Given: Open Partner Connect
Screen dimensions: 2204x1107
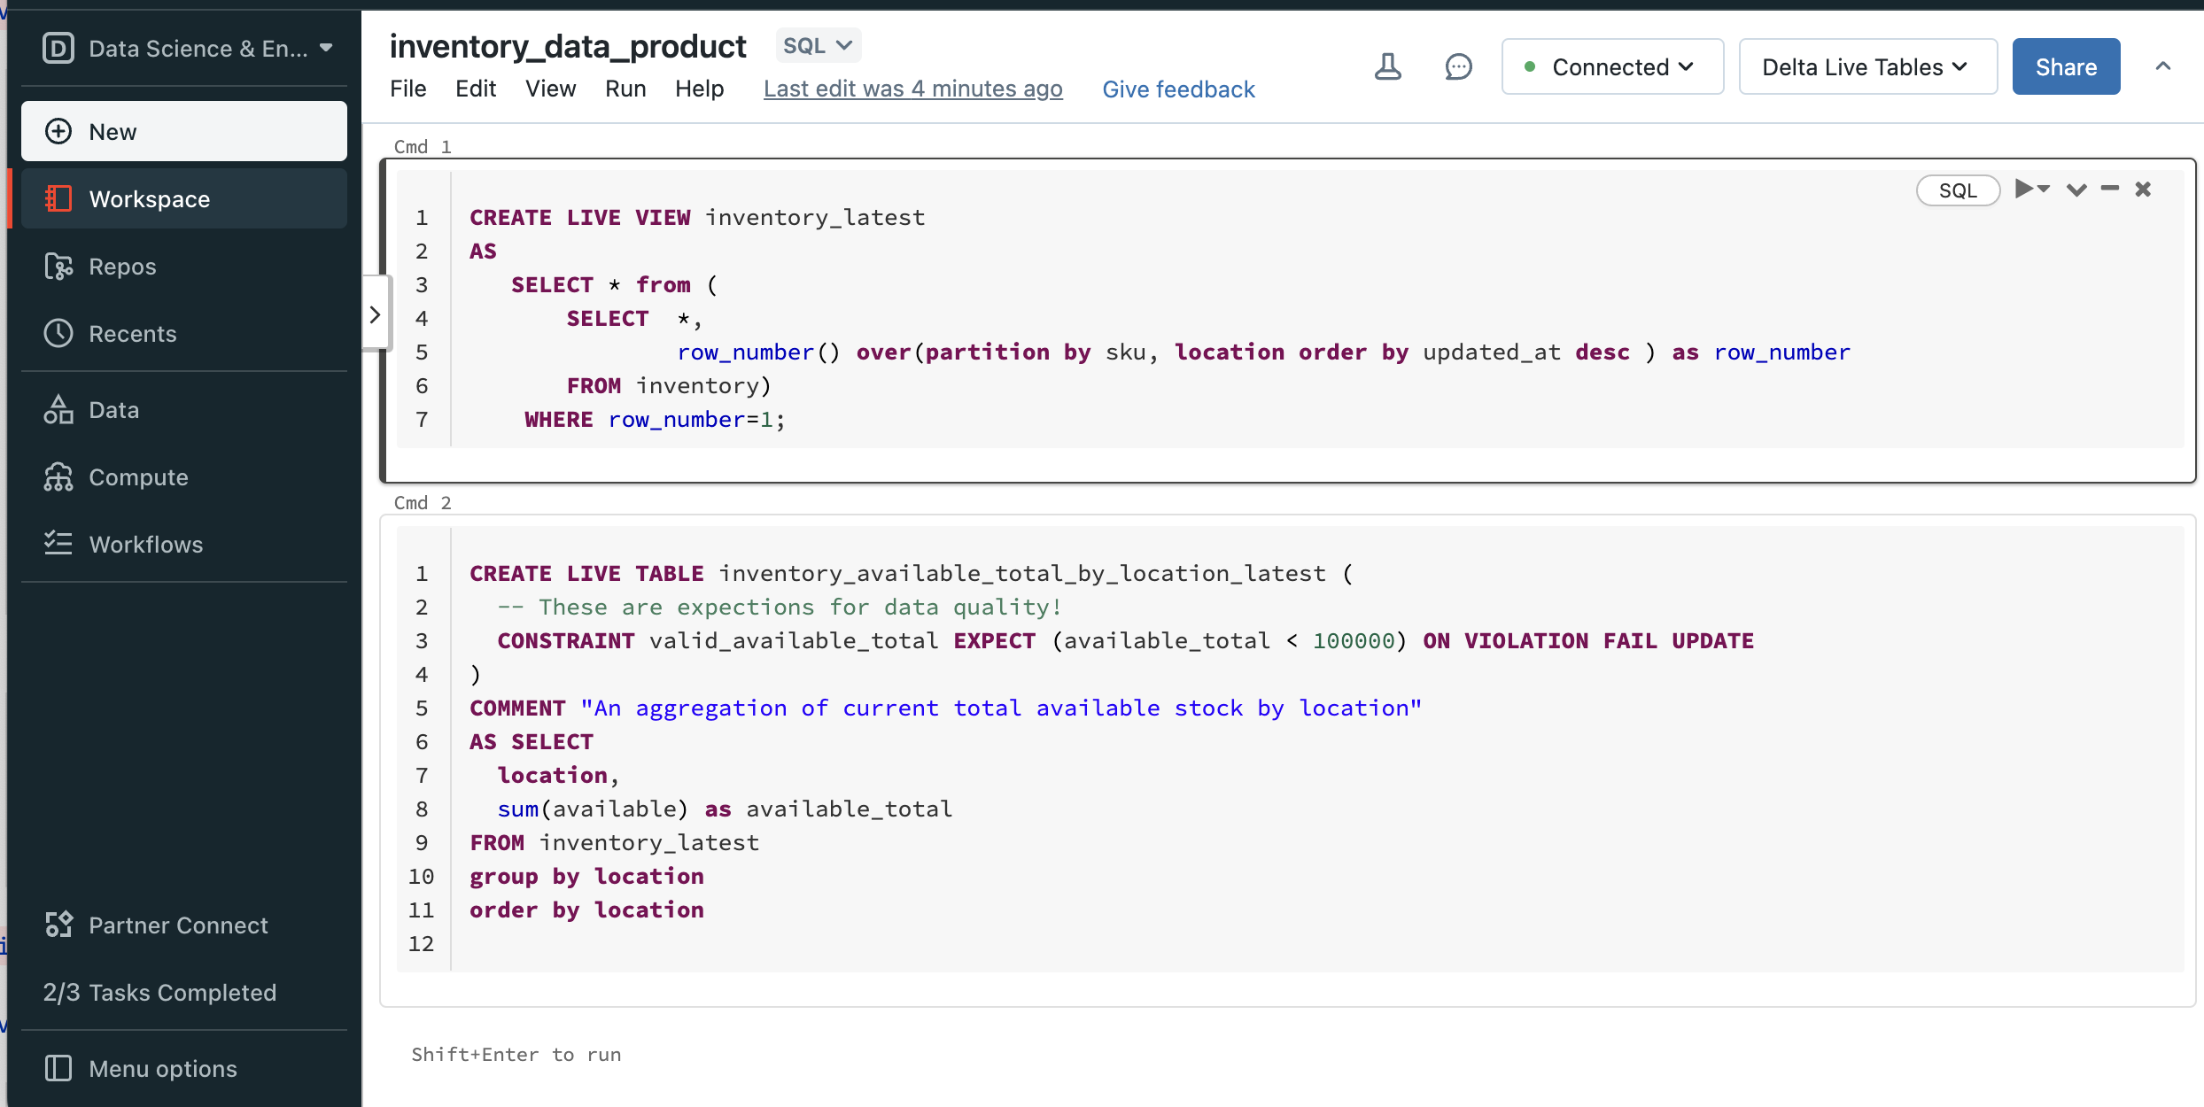Looking at the screenshot, I should [177, 925].
